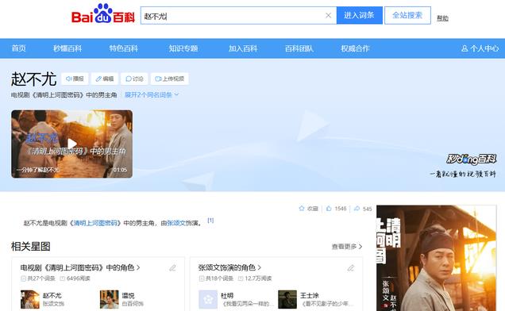Open the 加入百科 menu item

point(243,48)
